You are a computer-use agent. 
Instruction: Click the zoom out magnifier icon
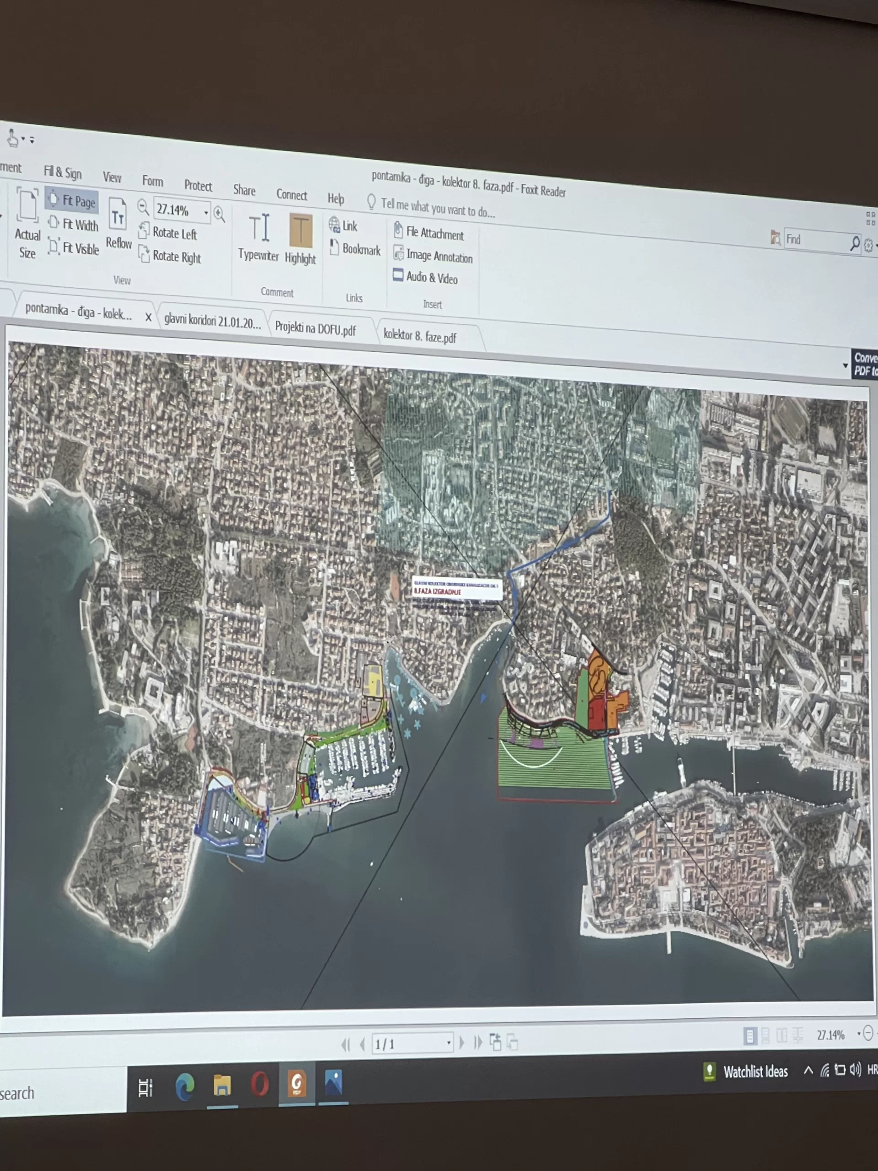(142, 207)
